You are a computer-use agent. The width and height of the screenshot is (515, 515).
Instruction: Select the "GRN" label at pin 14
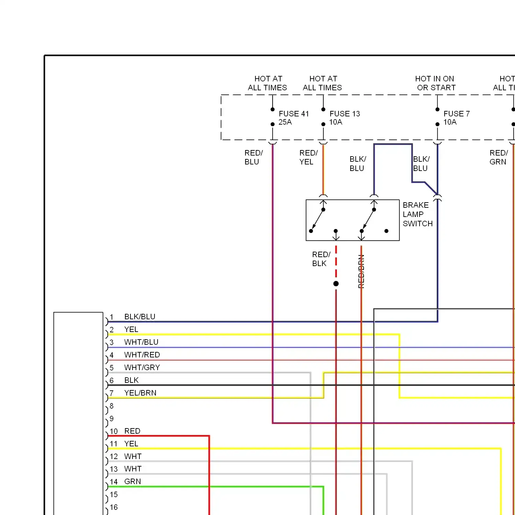(x=133, y=481)
